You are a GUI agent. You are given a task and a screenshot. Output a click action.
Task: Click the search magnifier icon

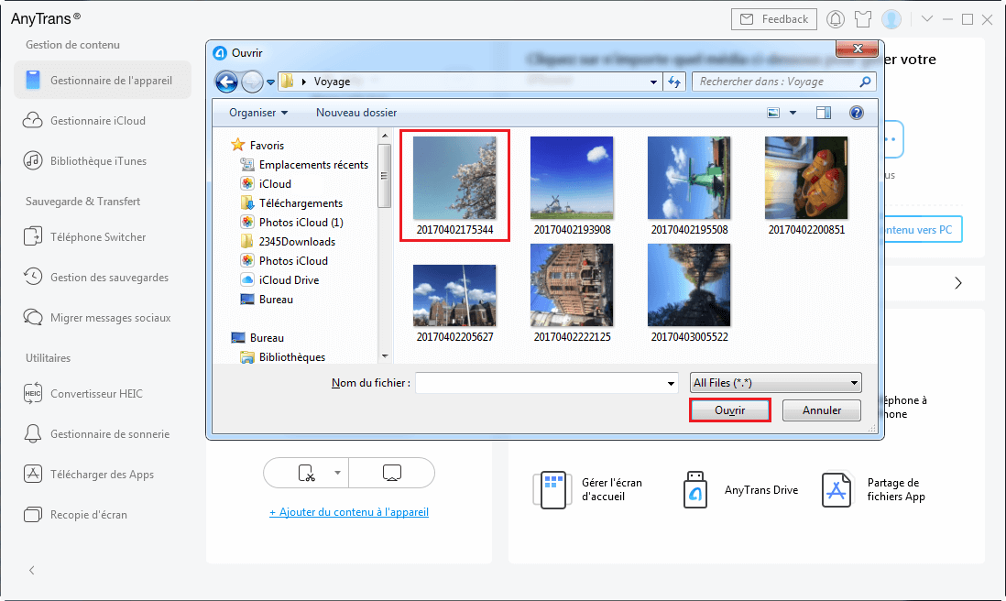[x=866, y=82]
